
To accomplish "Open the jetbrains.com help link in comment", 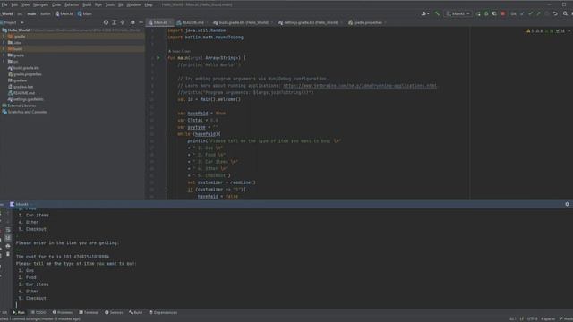I will [360, 86].
